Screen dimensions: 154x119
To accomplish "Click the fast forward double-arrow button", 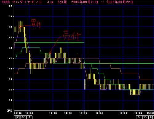I will [145, 117].
